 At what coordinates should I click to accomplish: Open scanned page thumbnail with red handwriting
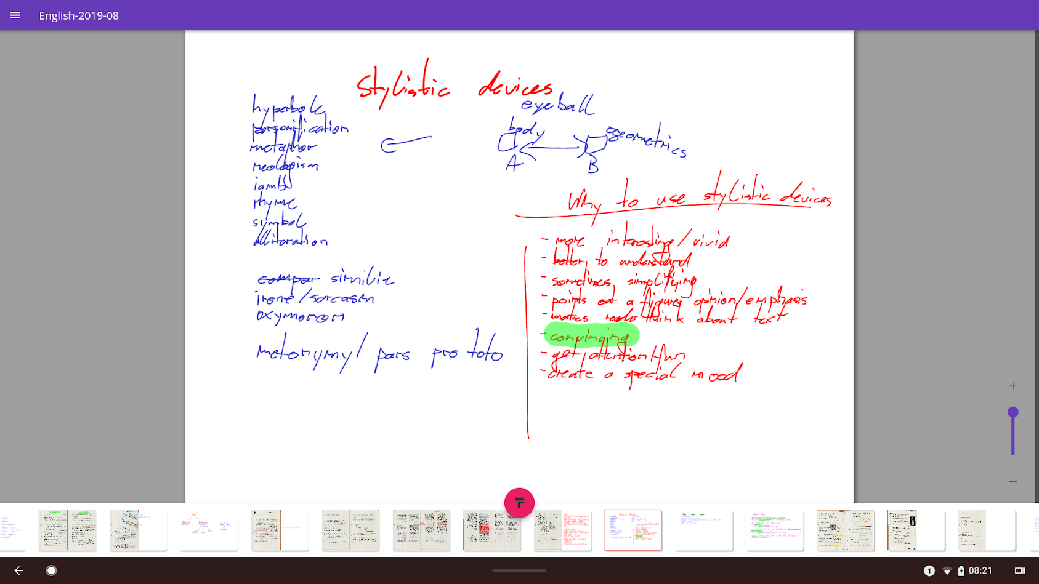click(x=562, y=530)
